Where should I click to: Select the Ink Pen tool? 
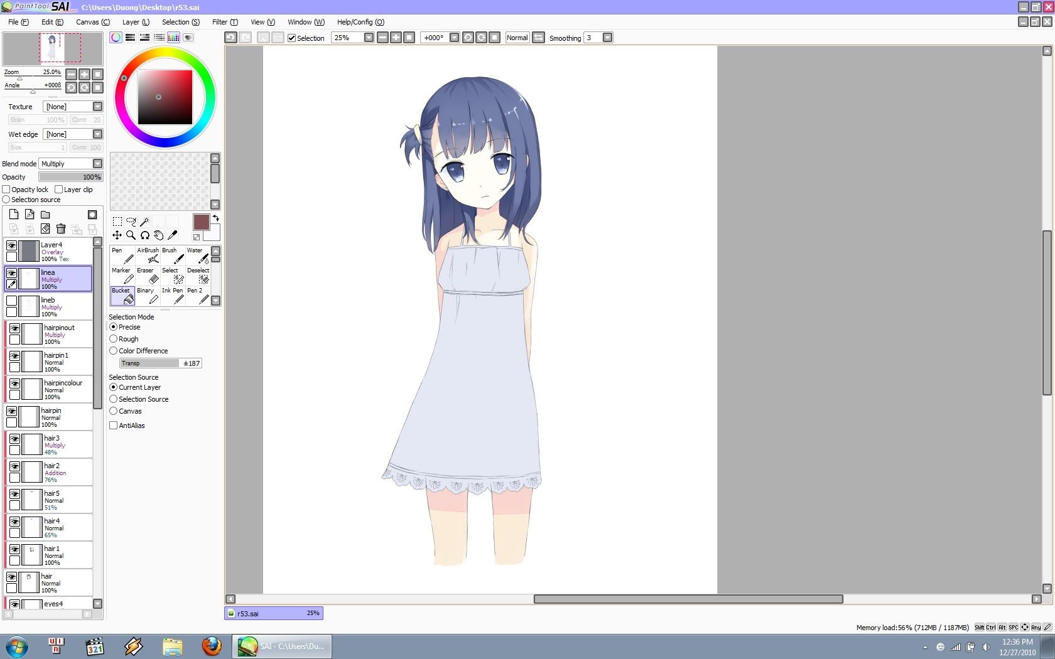[x=173, y=296]
